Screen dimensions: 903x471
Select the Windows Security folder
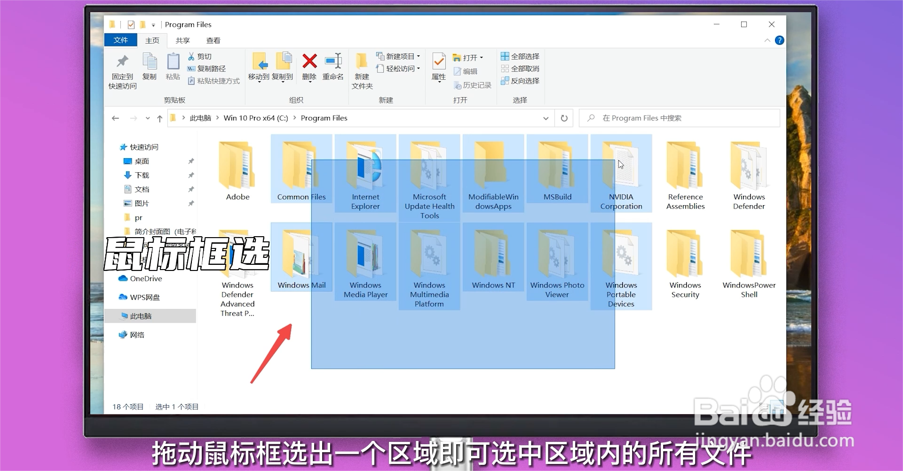(x=685, y=264)
